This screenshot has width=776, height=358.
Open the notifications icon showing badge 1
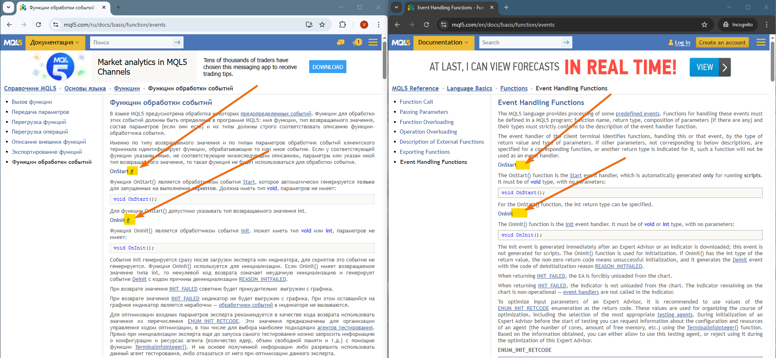tap(357, 42)
